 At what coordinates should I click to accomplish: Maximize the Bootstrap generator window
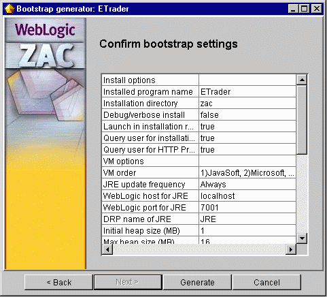[x=304, y=9]
